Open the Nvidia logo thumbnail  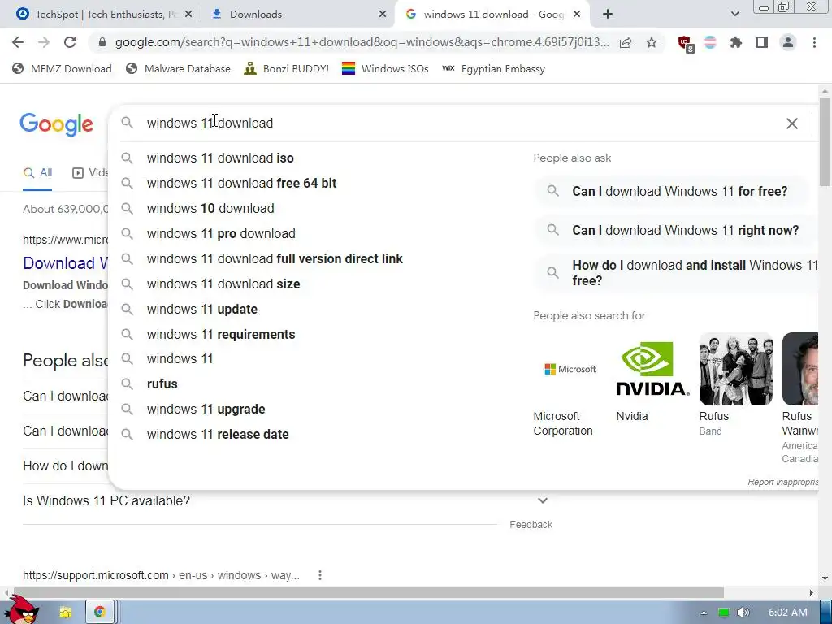click(652, 369)
